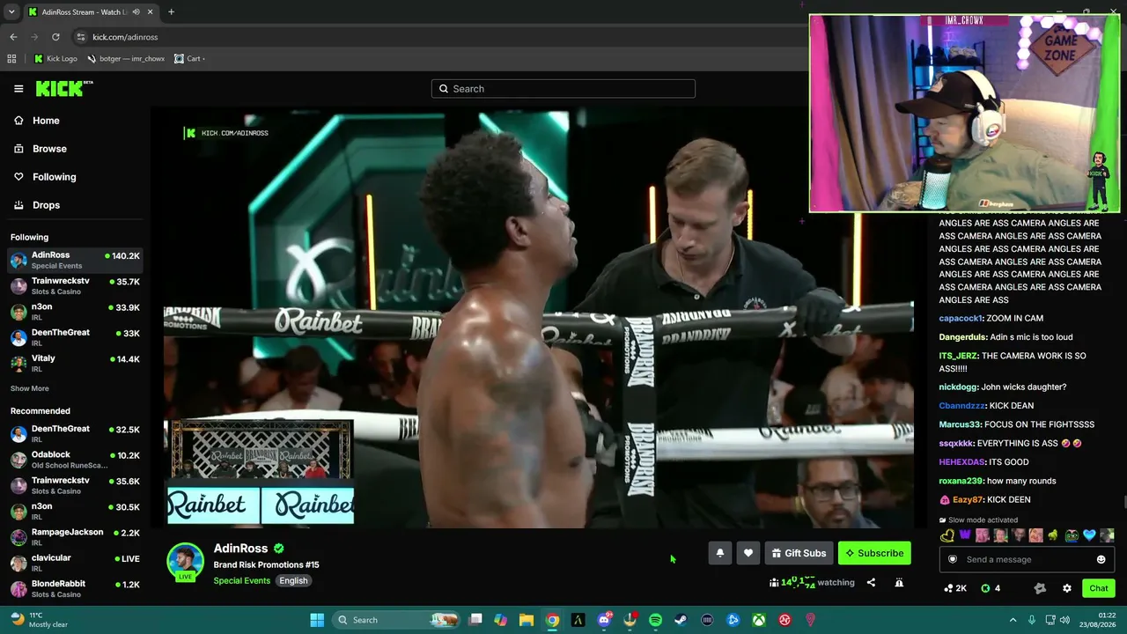
Task: Open Kick Logo bookmark
Action: (55, 59)
